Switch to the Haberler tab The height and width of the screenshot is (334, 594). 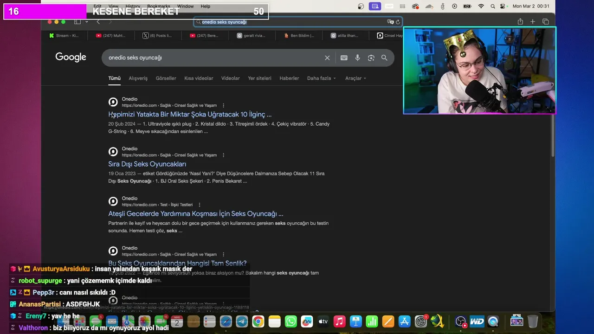(289, 78)
